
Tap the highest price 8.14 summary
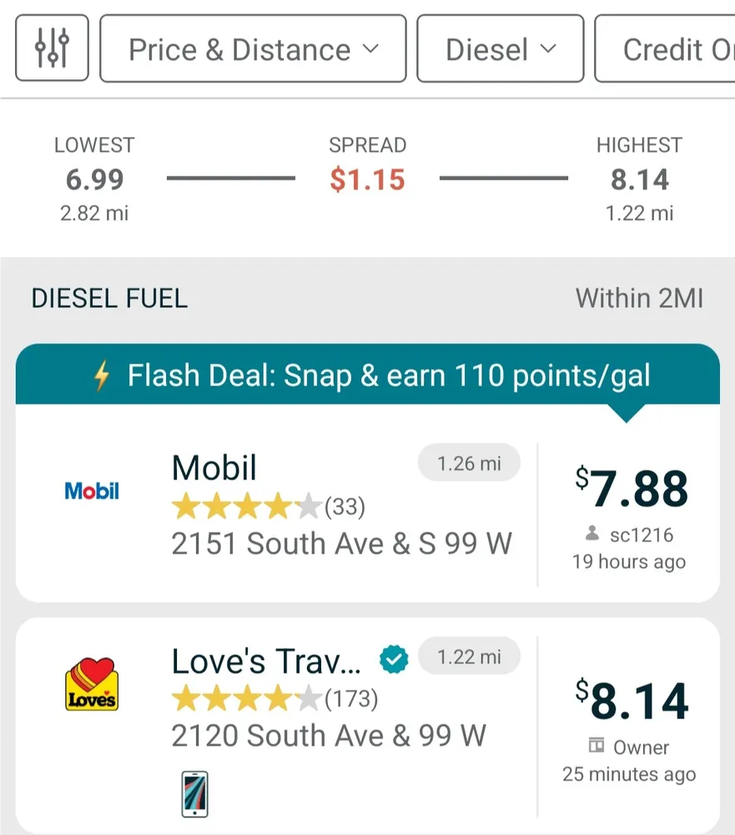click(639, 180)
